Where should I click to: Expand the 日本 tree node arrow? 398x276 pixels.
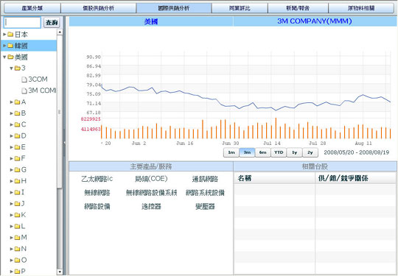coord(4,34)
